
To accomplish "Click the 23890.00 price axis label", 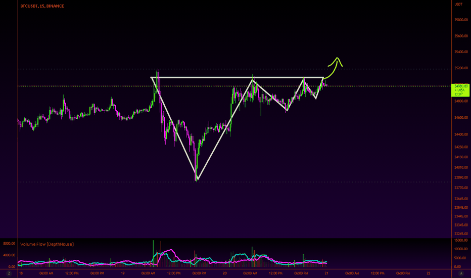I will click(461, 177).
